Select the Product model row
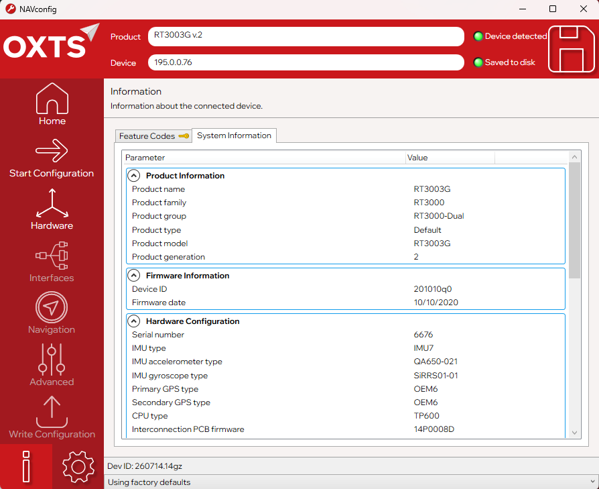This screenshot has width=599, height=489. pos(345,243)
